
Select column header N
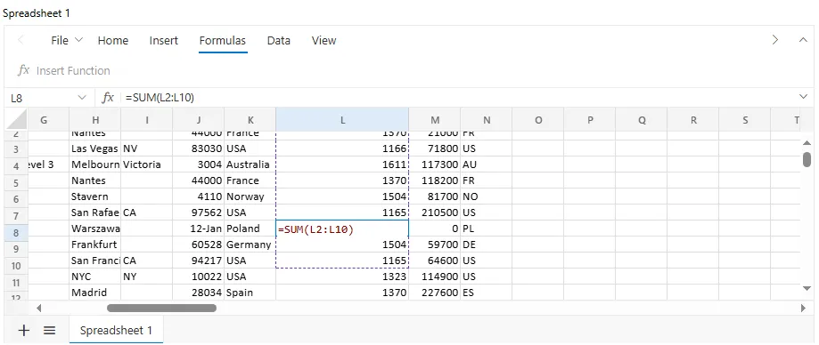487,120
